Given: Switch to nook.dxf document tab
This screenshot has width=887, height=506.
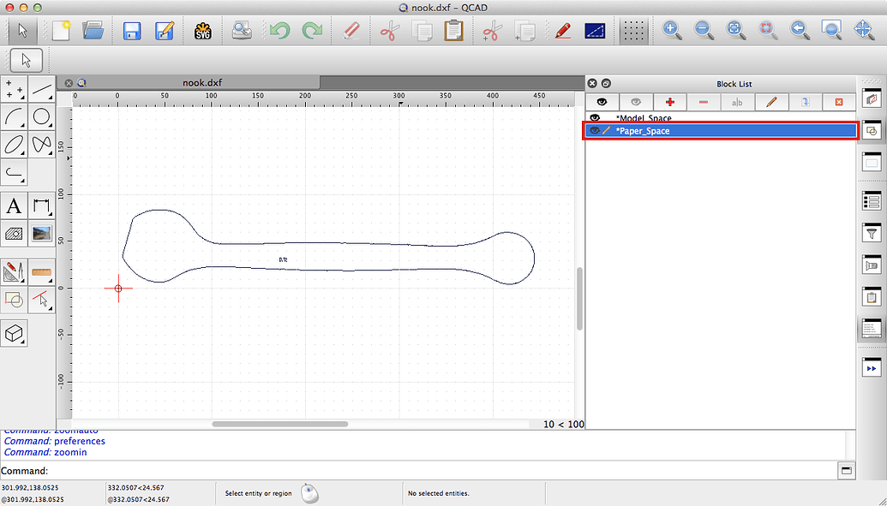Looking at the screenshot, I should pos(202,82).
